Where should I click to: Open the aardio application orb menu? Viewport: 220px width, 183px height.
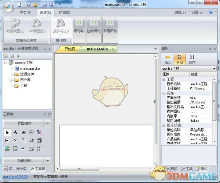8,7
